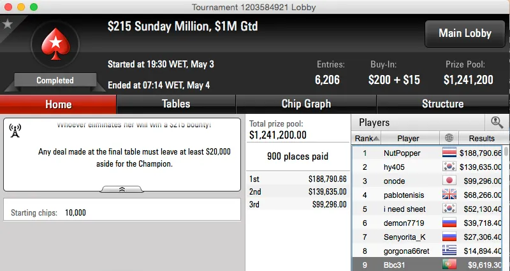Collapse the tournament info panel chevron
Screen dimensions: 510x271
(x=122, y=189)
